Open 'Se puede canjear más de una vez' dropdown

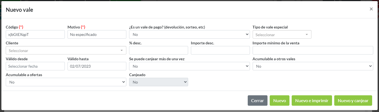(189, 66)
